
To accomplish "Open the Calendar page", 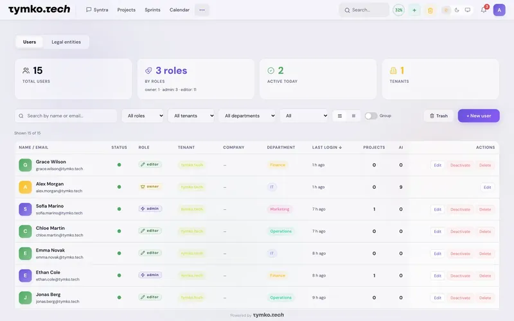I will 179,10.
